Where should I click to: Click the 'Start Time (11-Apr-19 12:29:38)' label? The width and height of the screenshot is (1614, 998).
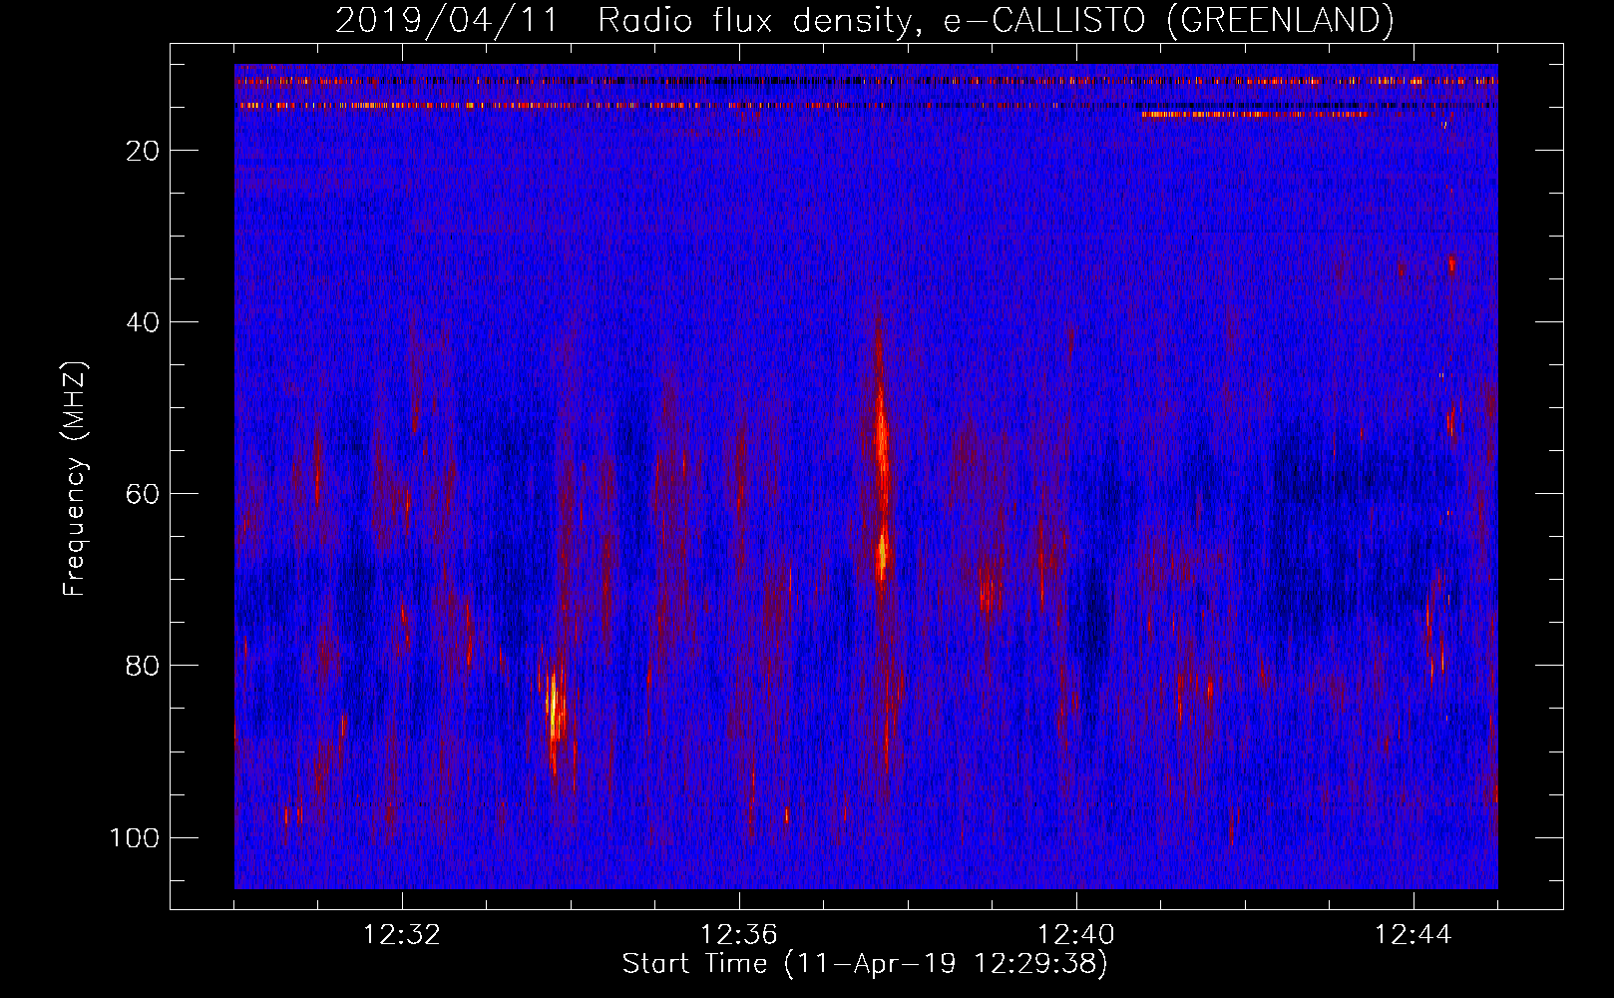[x=865, y=964]
